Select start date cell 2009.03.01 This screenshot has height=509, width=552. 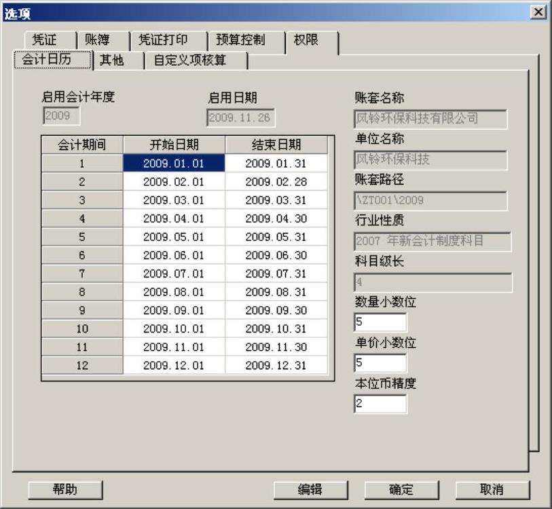pyautogui.click(x=174, y=200)
